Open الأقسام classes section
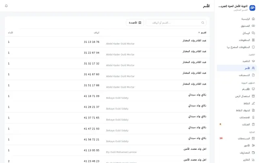The width and height of the screenshot is (259, 163). (237, 89)
